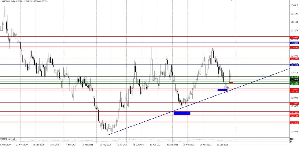Click the triangle before USDCAD,Daily title
This screenshot has width=300, height=146.
click(x=1, y=1)
